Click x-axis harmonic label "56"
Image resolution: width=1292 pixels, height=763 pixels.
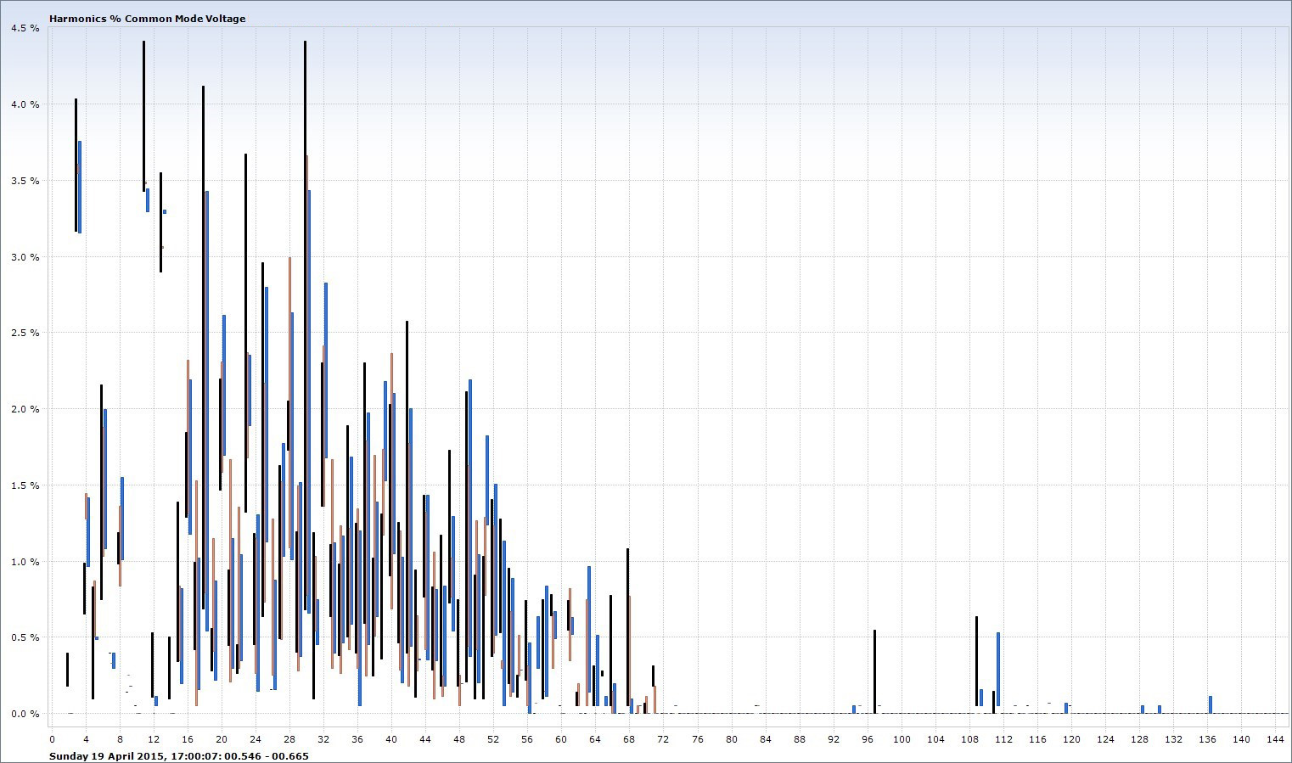[x=527, y=739]
